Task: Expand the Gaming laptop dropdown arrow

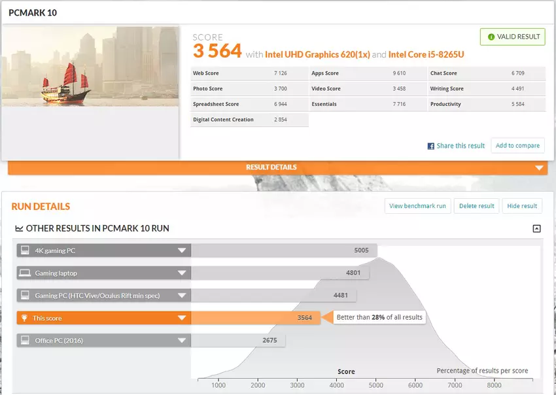Action: (182, 273)
